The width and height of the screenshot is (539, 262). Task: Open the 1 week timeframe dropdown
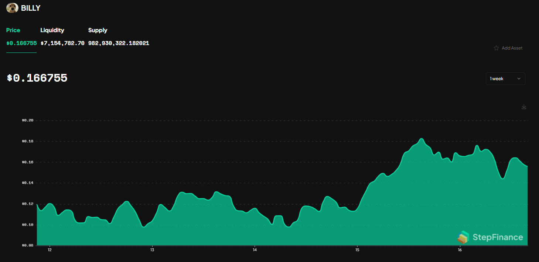(505, 78)
